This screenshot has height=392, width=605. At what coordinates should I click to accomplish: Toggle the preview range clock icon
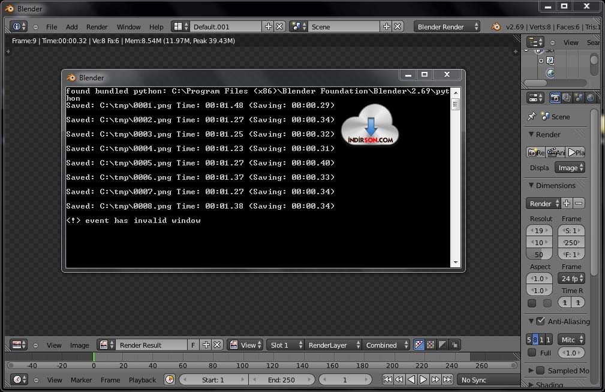[169, 379]
